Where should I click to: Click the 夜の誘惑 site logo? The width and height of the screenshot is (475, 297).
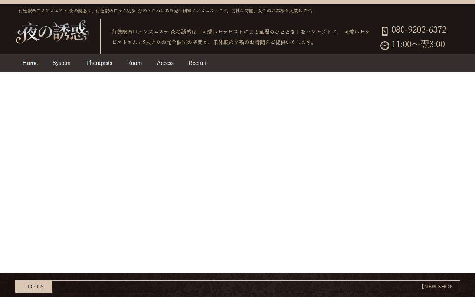coord(52,32)
